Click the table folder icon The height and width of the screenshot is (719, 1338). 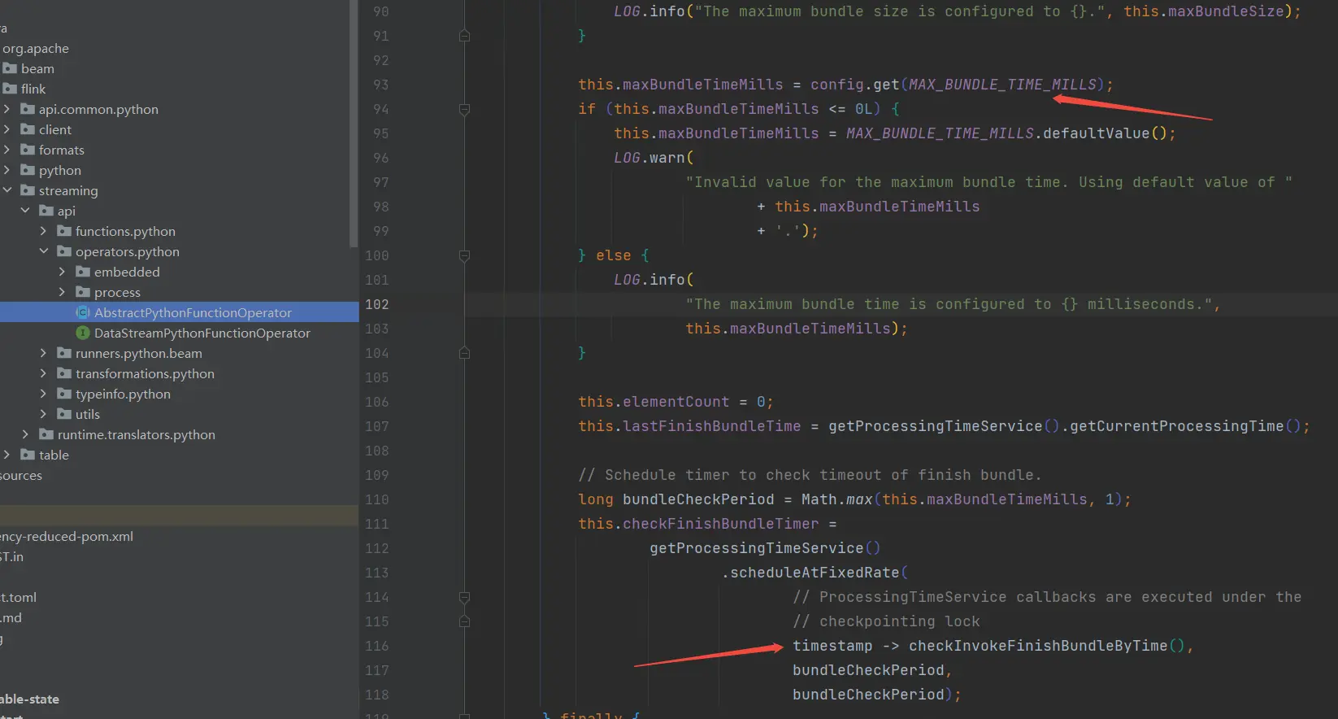pyautogui.click(x=28, y=455)
